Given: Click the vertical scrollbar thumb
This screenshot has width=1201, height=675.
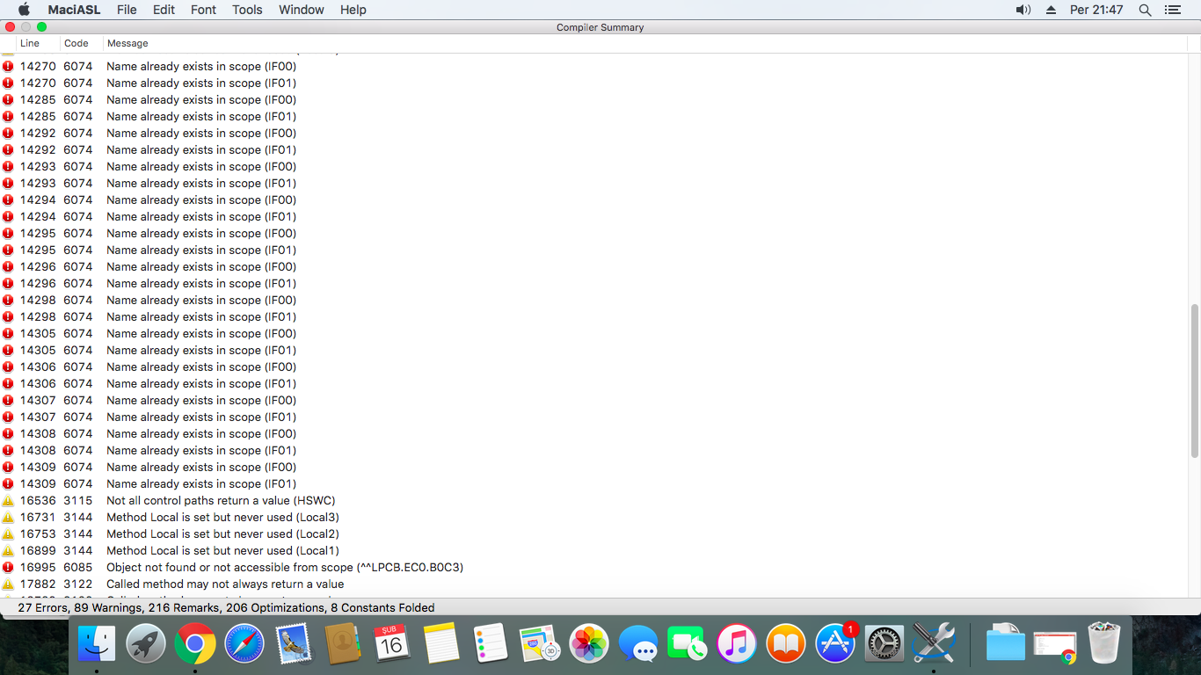Looking at the screenshot, I should tap(1194, 380).
